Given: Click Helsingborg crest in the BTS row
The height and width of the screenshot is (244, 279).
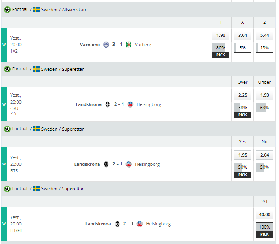Looking at the screenshot, I should click(x=129, y=164).
